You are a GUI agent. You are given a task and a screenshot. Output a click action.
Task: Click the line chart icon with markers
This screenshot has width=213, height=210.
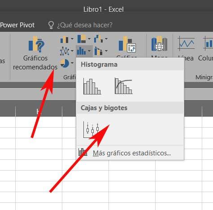65,51
